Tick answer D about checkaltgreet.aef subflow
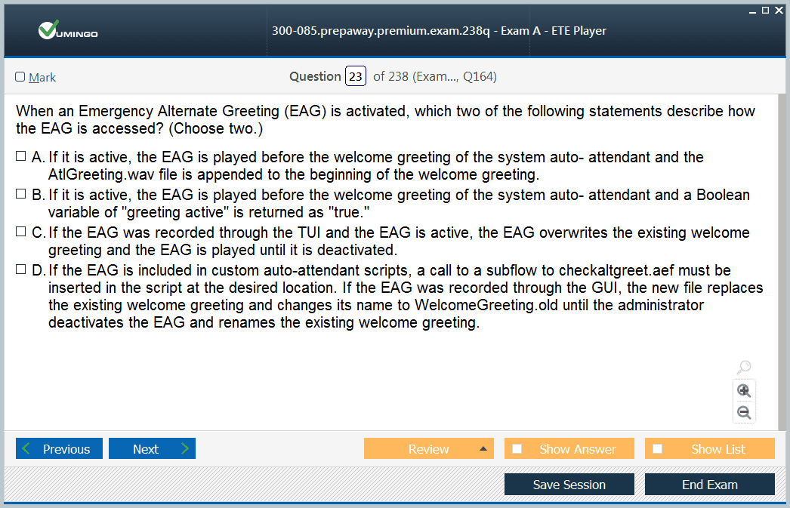The image size is (790, 508). [20, 269]
